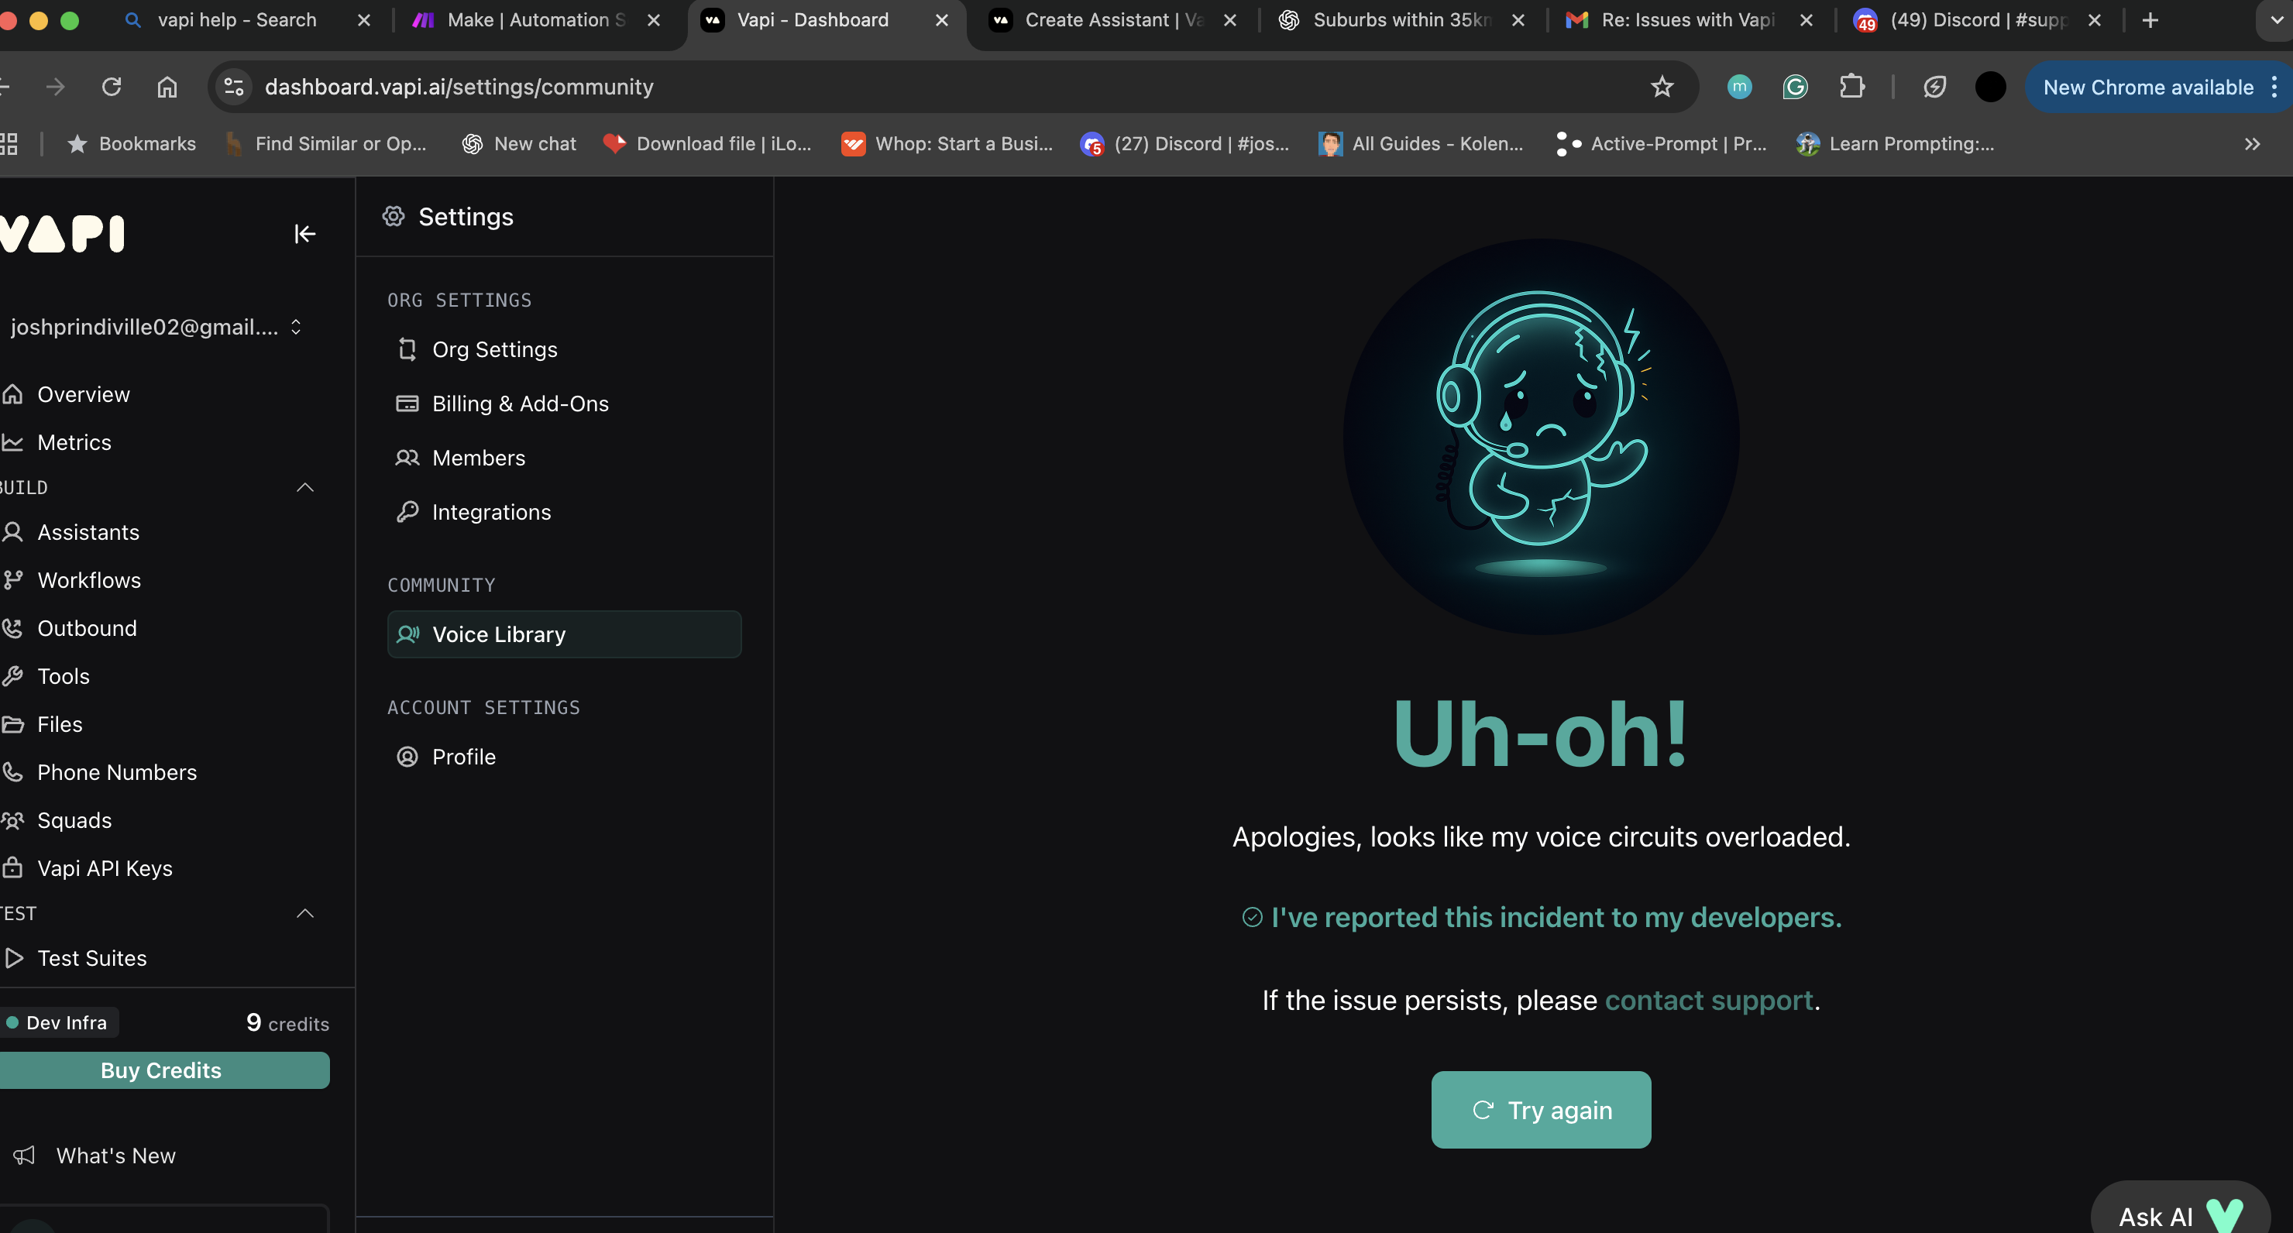This screenshot has width=2293, height=1233.
Task: Open the Squads page
Action: [x=74, y=820]
